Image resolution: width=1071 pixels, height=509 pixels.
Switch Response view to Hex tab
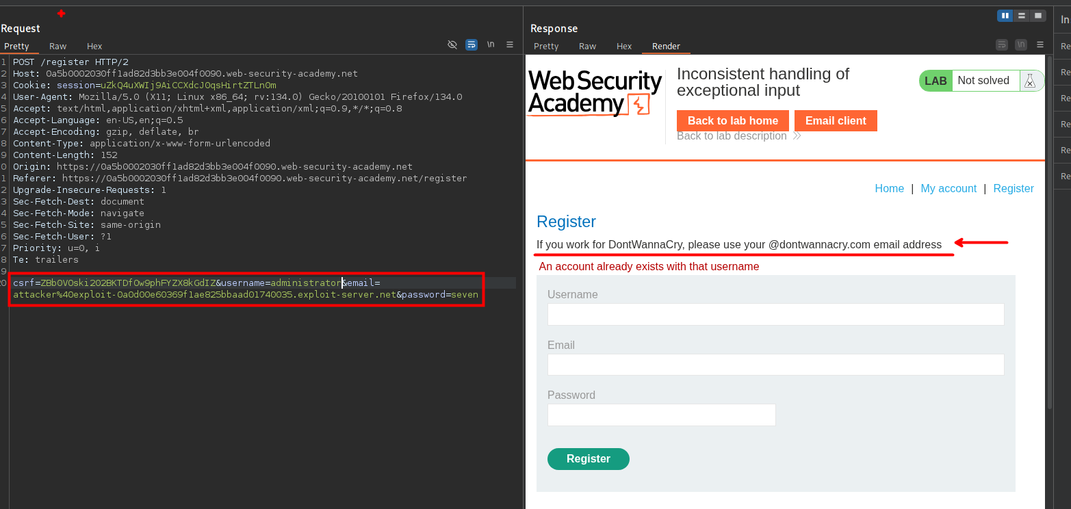pyautogui.click(x=624, y=47)
